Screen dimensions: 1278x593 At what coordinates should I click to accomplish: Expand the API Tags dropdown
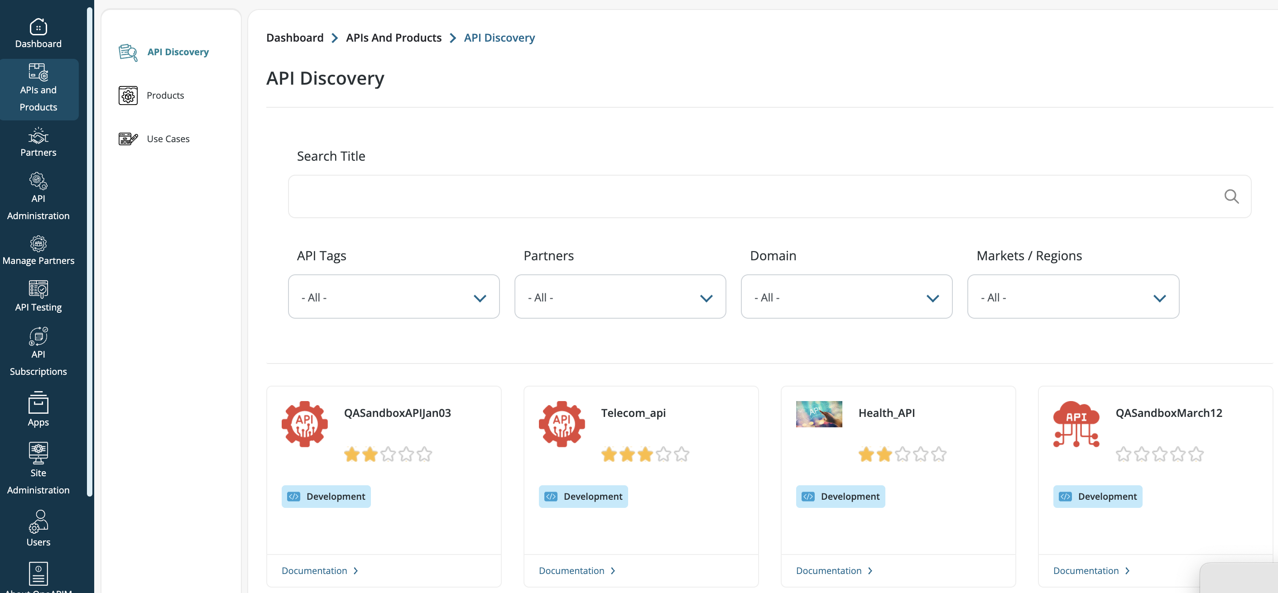394,296
